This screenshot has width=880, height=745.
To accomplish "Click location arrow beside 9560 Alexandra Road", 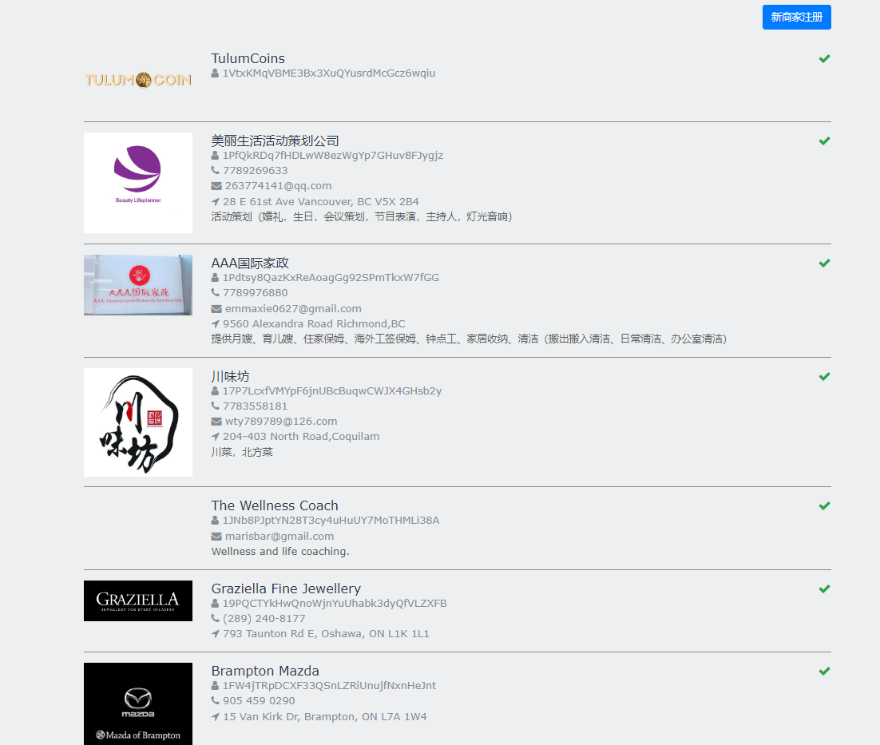I will pos(215,323).
